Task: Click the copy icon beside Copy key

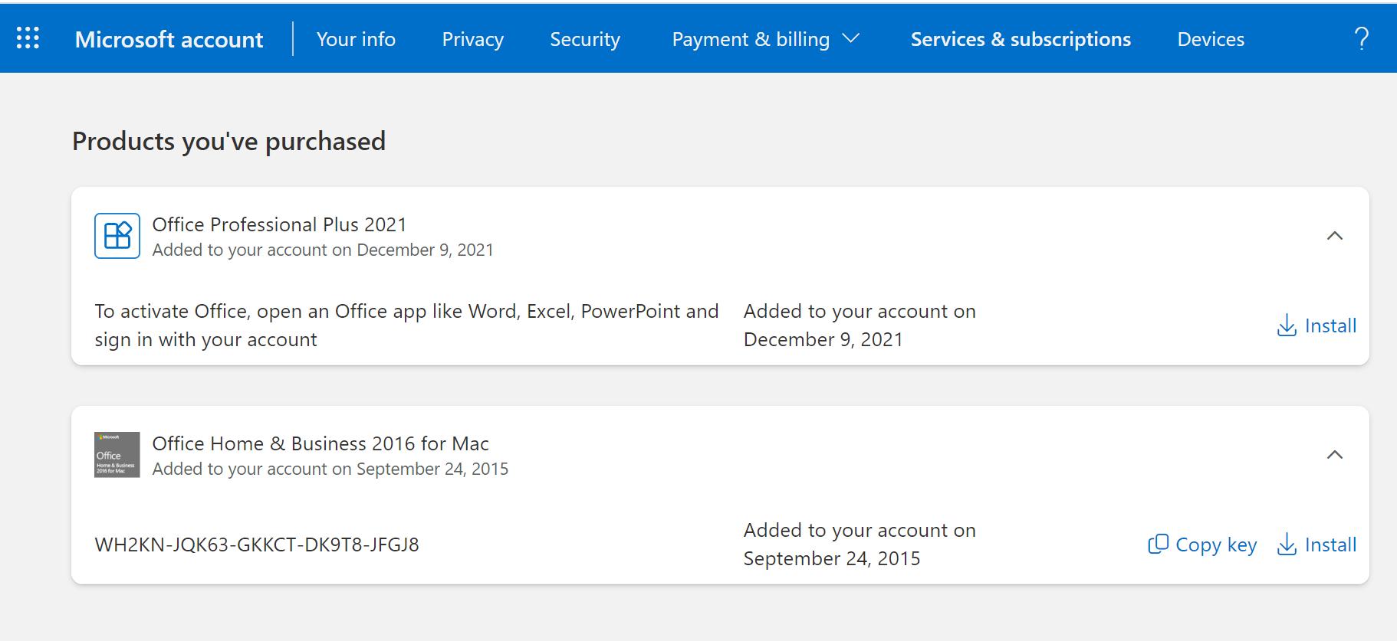Action: tap(1158, 545)
